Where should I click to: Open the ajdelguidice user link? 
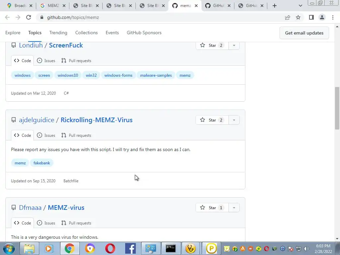click(x=37, y=120)
